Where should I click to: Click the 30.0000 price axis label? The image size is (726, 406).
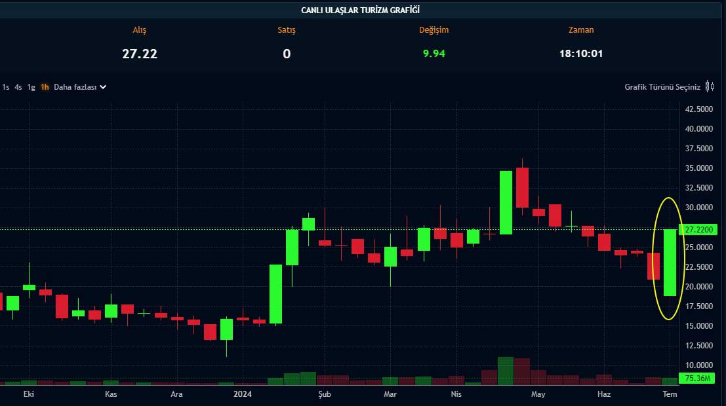[x=698, y=207]
